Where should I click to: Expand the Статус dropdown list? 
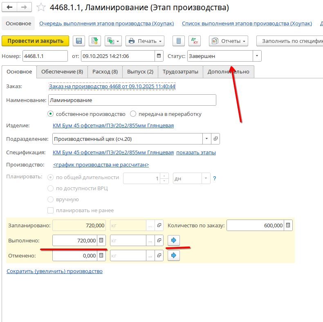(257, 56)
